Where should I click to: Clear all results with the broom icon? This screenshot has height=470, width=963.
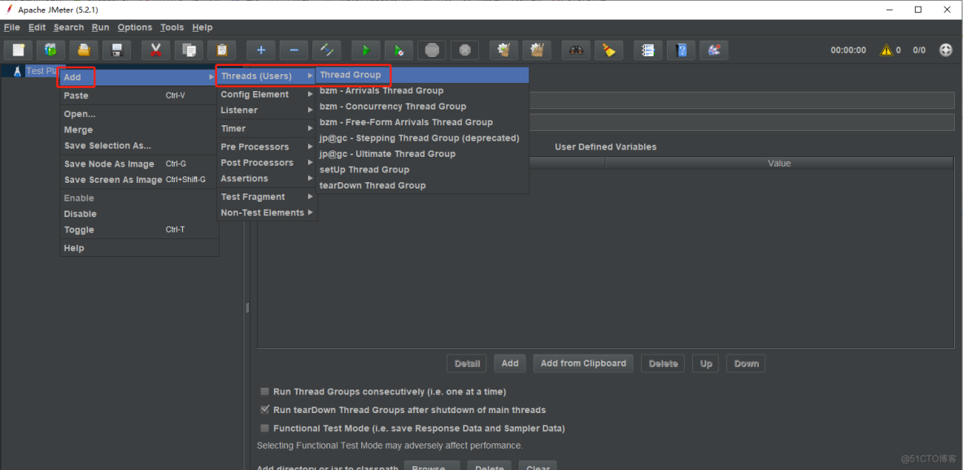tap(608, 50)
